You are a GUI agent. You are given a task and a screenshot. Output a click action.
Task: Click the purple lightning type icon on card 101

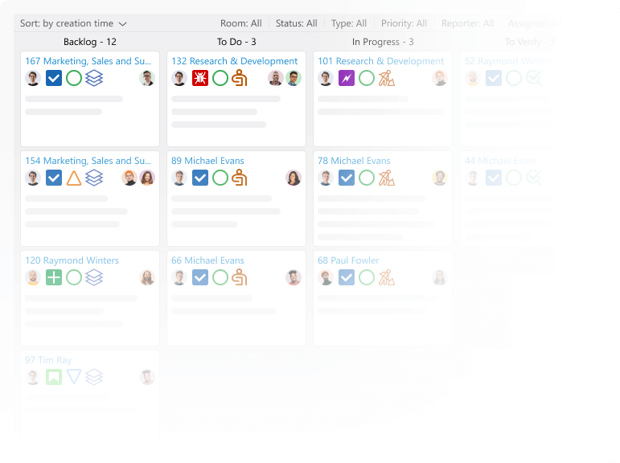pos(347,78)
